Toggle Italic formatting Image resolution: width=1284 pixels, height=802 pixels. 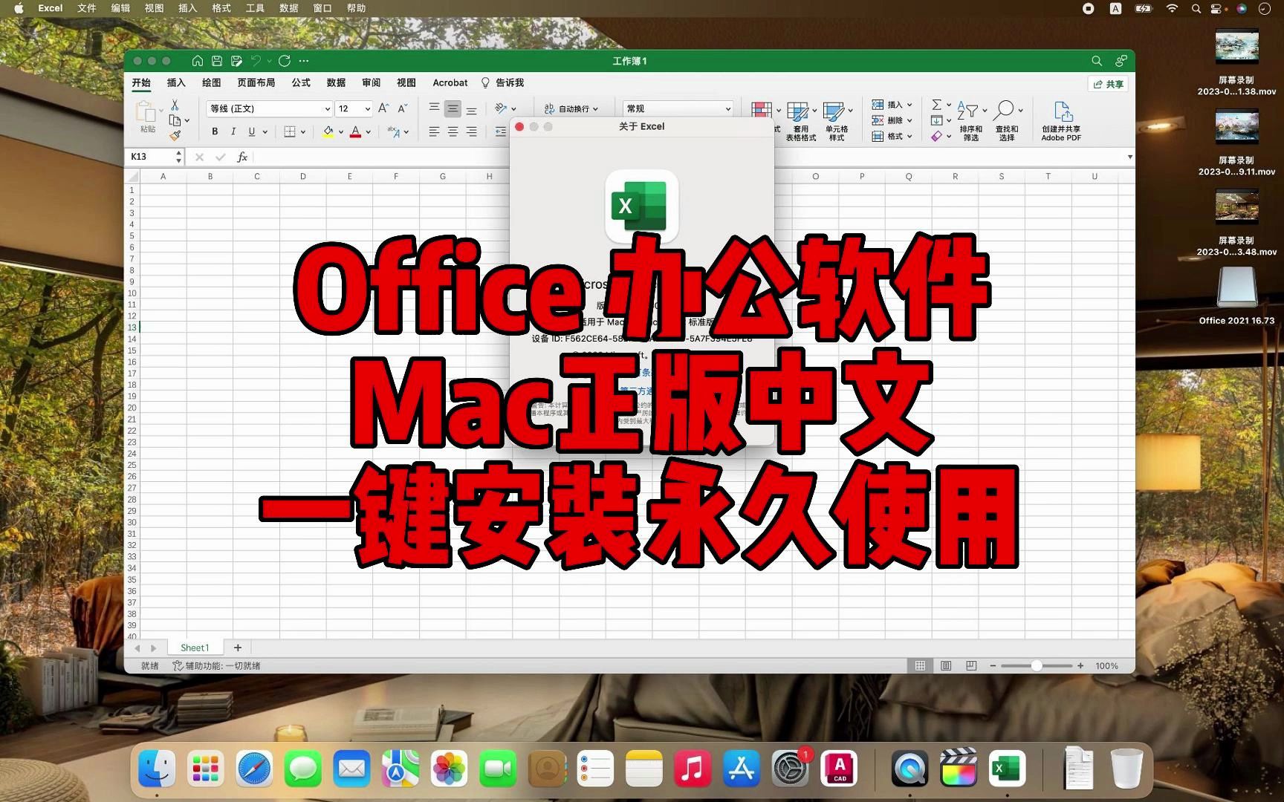(233, 131)
